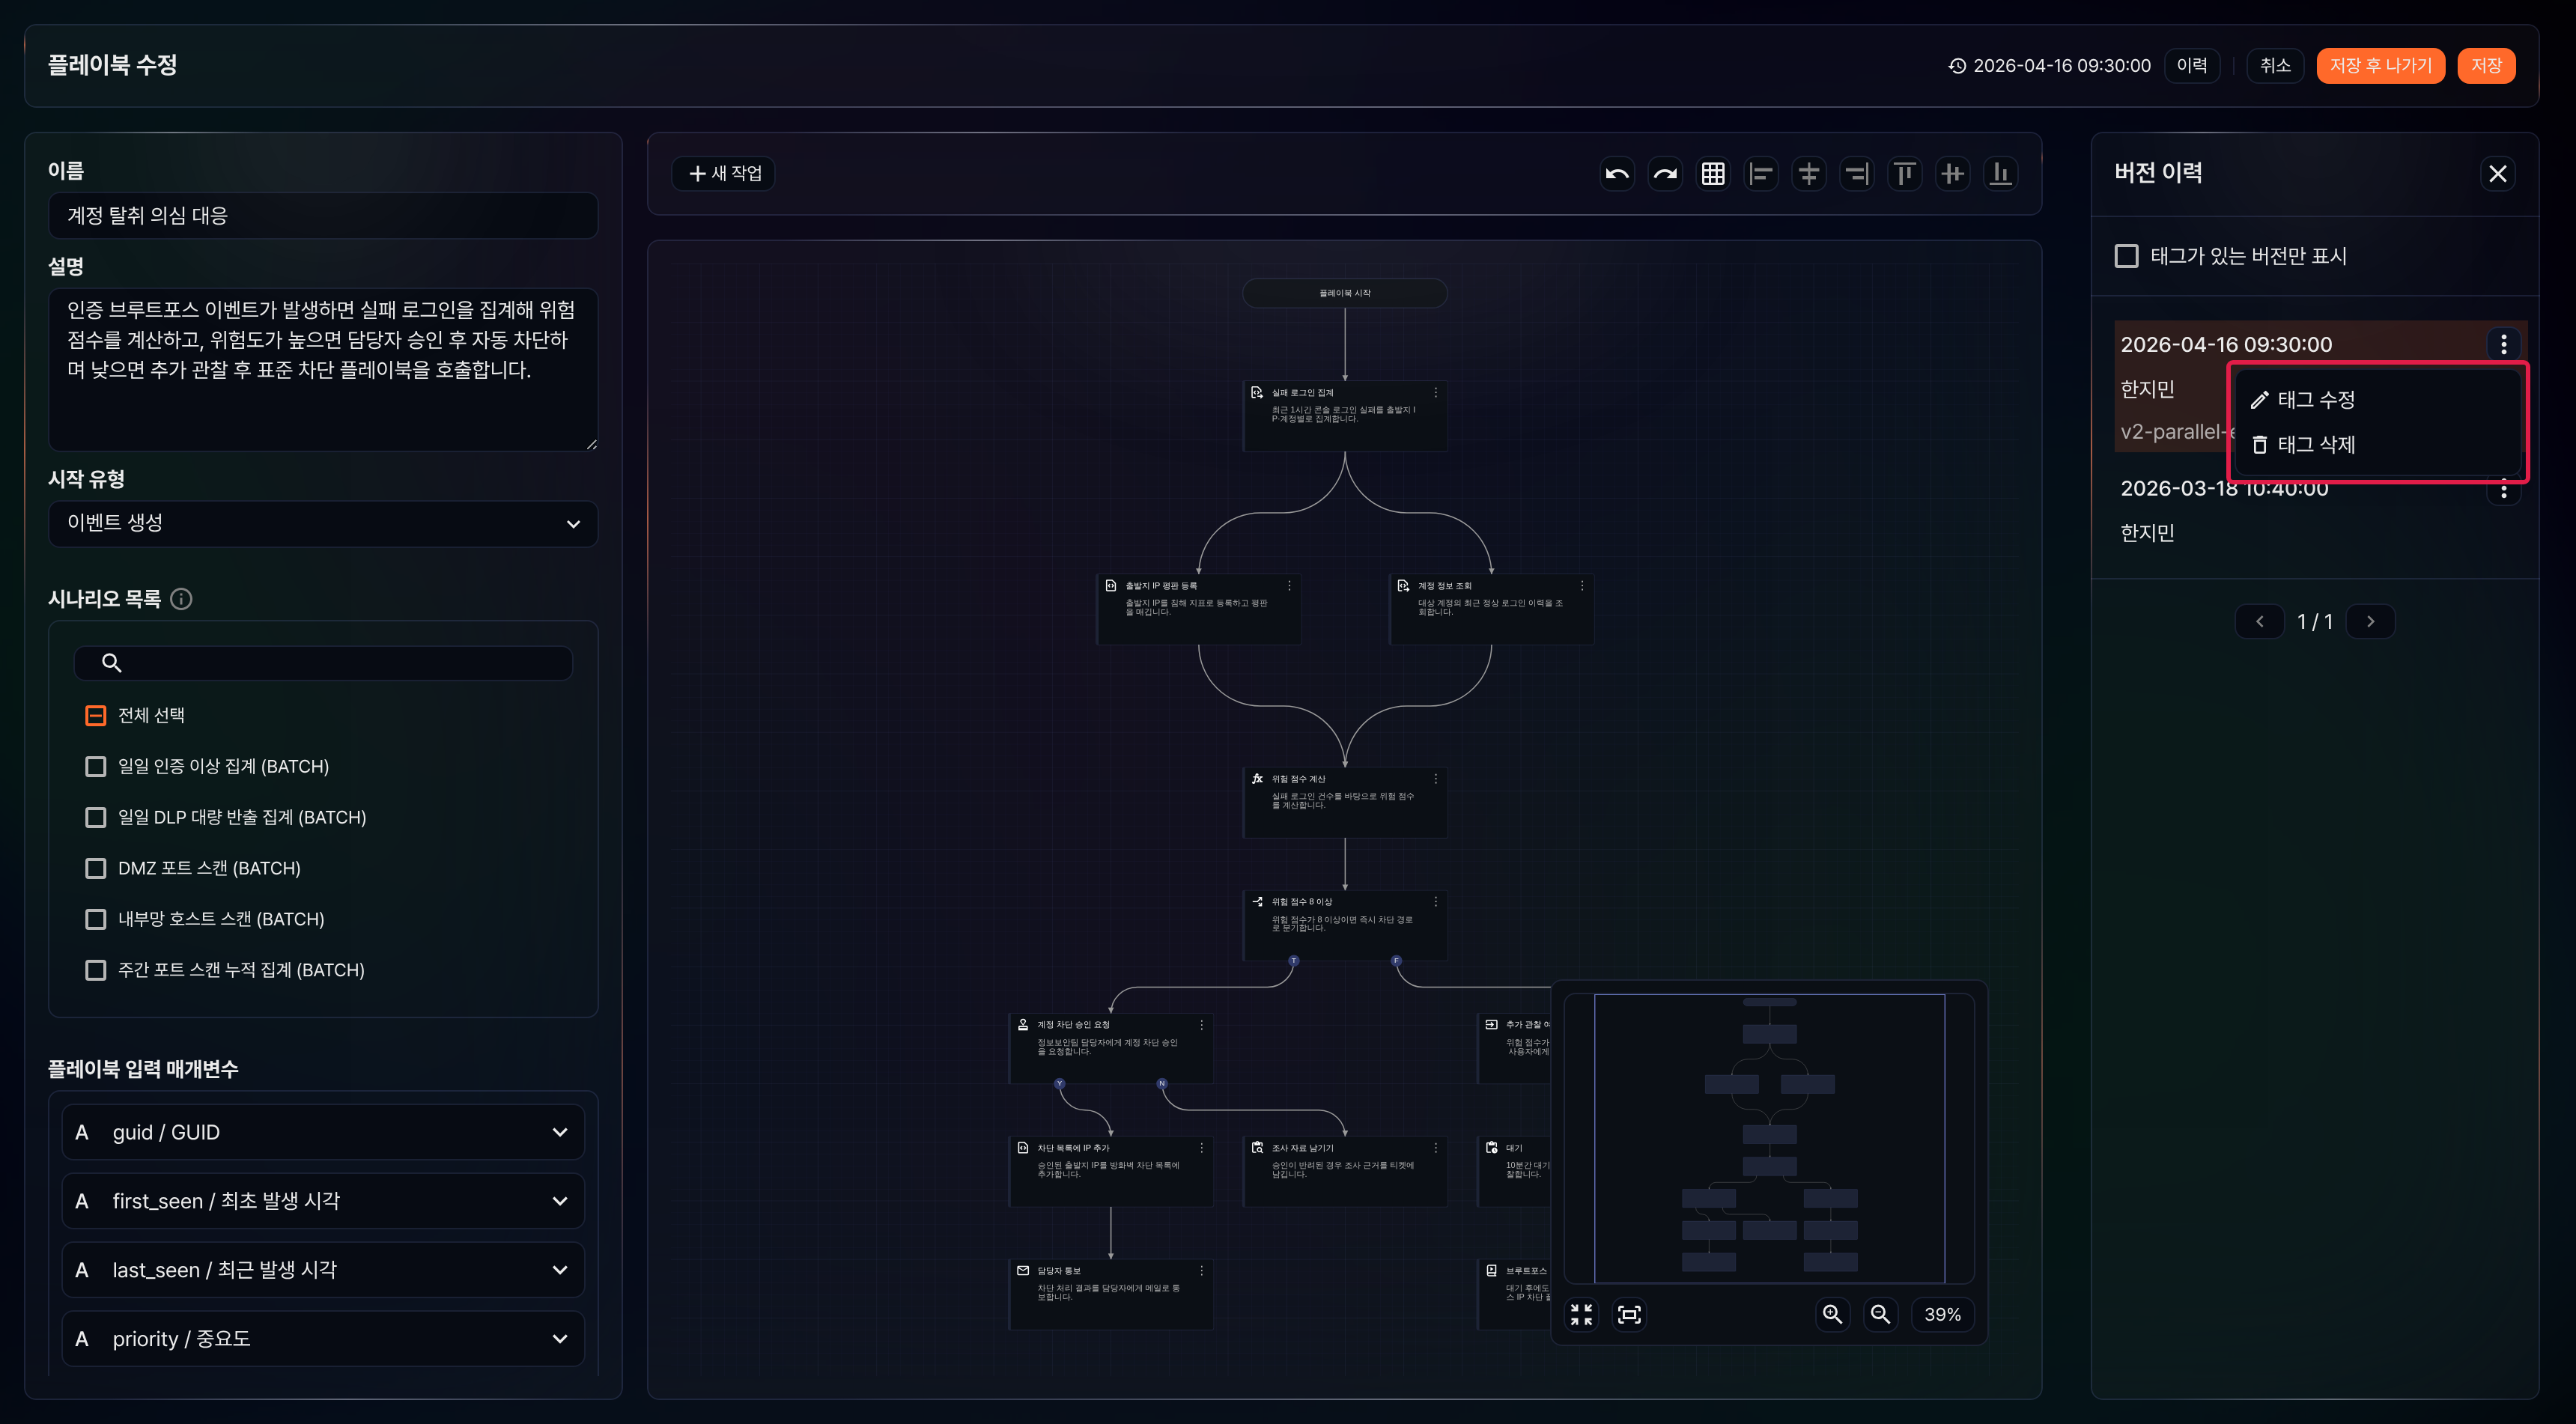The width and height of the screenshot is (2576, 1424).
Task: Zoom out on the canvas
Action: (x=1880, y=1314)
